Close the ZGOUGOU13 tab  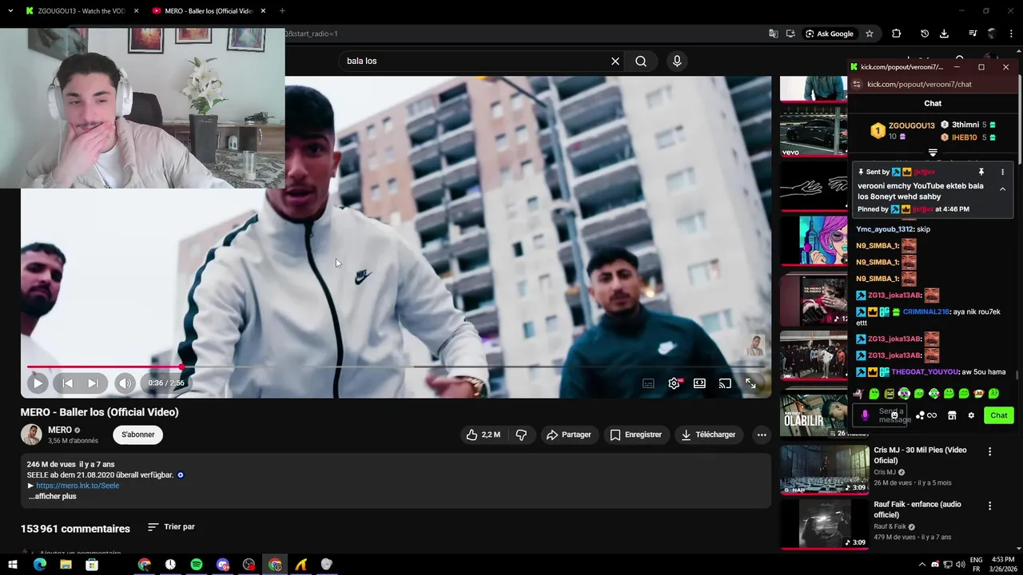[x=136, y=11]
